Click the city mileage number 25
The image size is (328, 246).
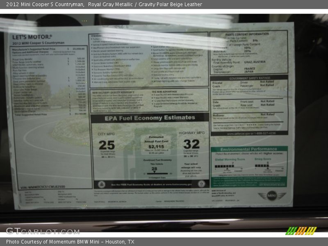coord(107,145)
